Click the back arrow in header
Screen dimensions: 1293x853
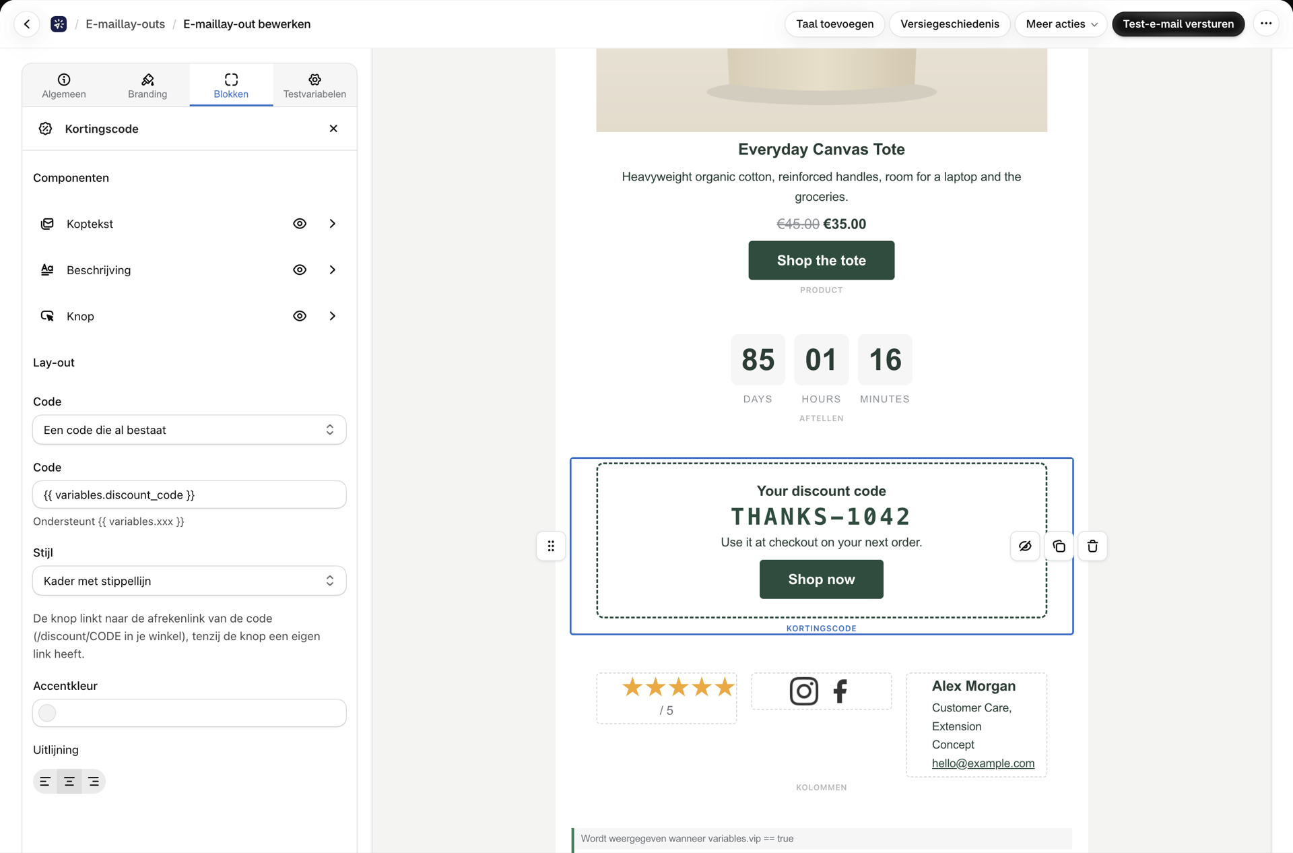(x=27, y=24)
